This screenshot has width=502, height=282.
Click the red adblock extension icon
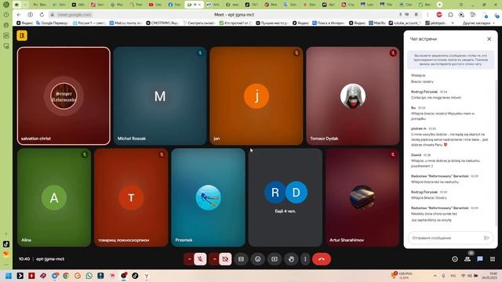439,15
